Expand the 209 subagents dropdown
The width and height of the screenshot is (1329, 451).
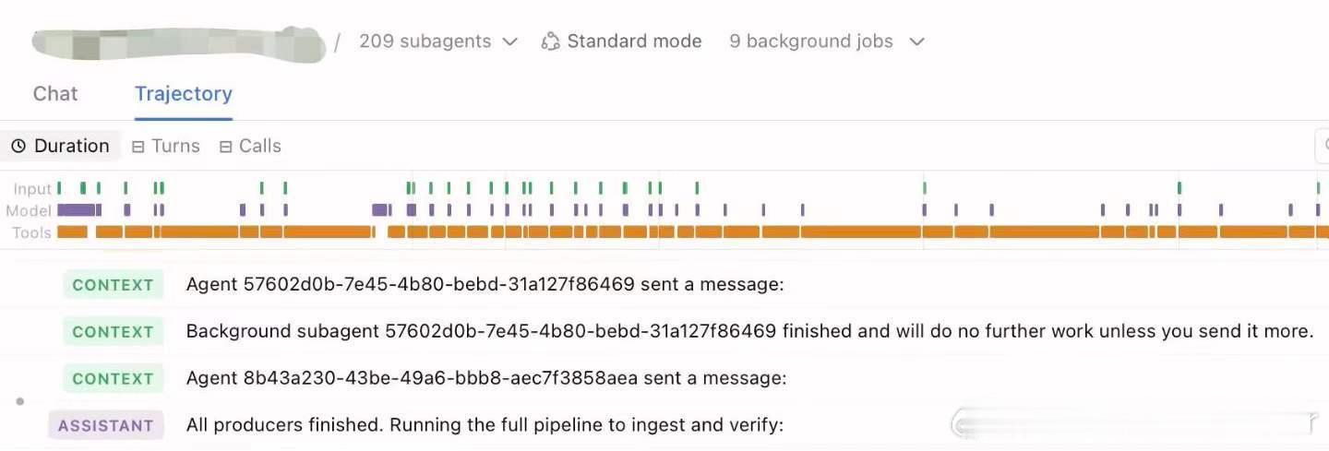[x=438, y=42]
